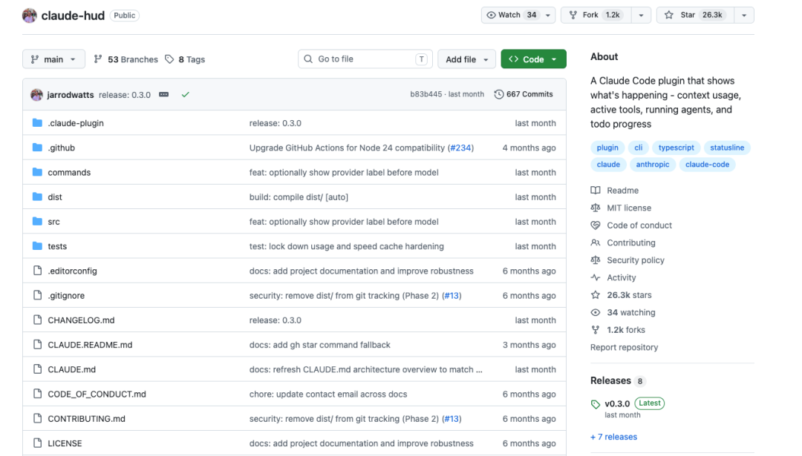Open the star lists dropdown arrow
Image resolution: width=802 pixels, height=456 pixels.
coord(744,16)
